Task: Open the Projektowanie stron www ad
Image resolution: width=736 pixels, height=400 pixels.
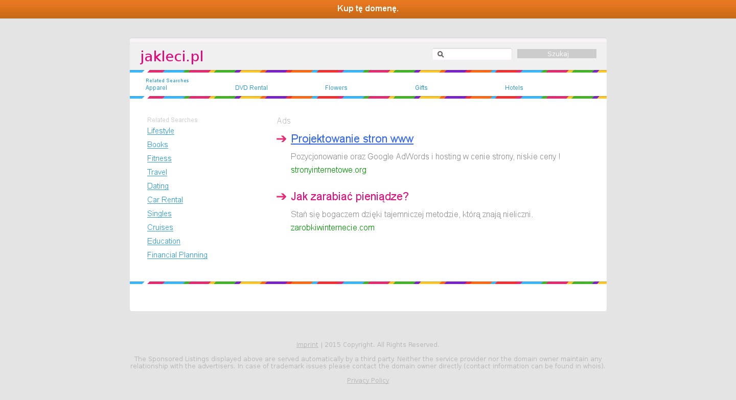Action: click(352, 139)
